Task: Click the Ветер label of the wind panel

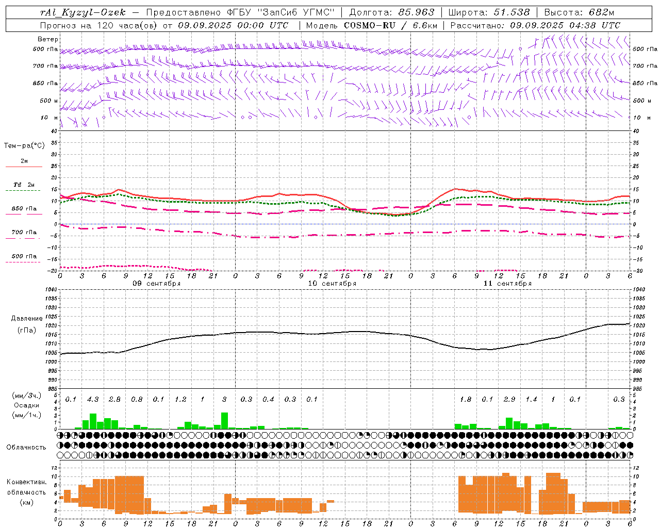Action: [x=48, y=39]
